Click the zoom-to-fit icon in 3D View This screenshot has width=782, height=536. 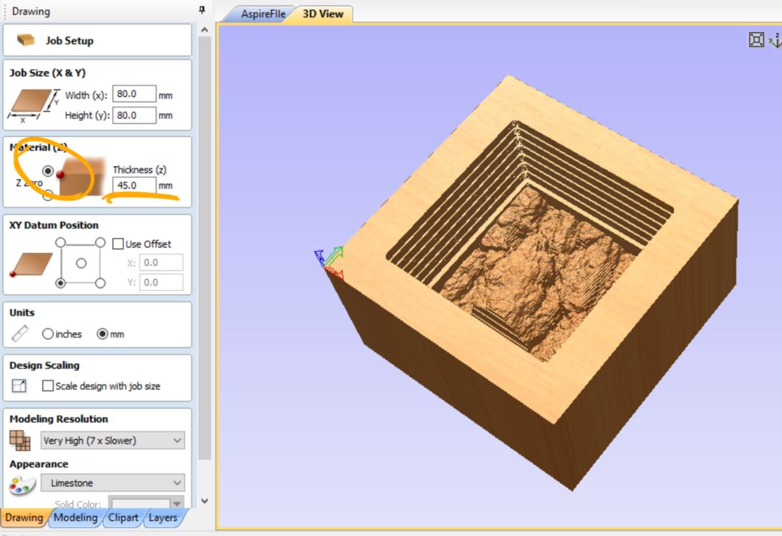coord(756,40)
